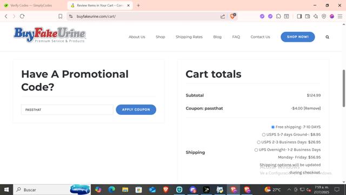
Task: Open Microsoft Store from the taskbar
Action: point(138,190)
